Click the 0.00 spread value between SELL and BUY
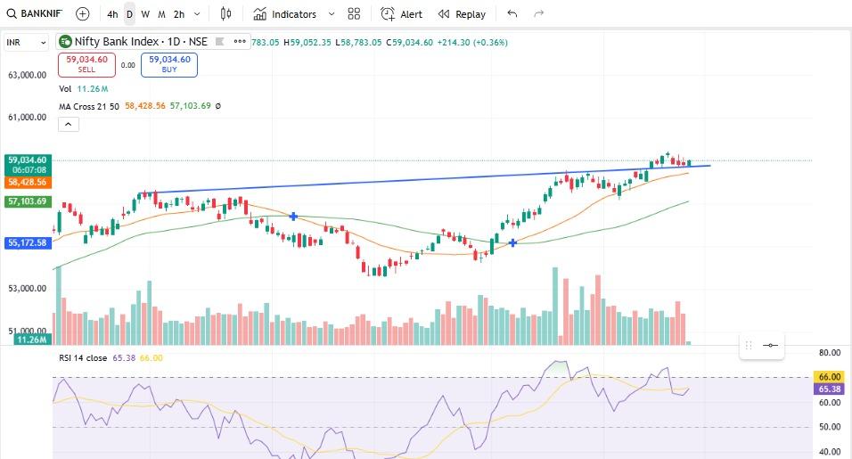This screenshot has width=852, height=459. 128,65
